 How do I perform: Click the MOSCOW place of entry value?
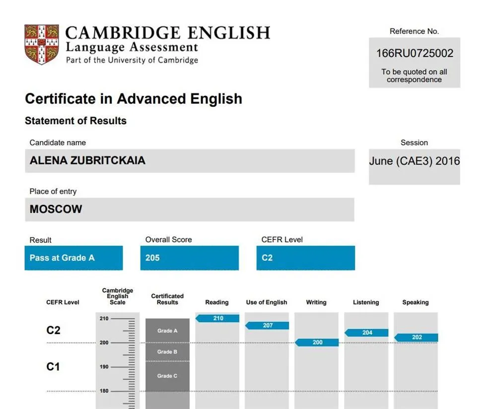[56, 209]
